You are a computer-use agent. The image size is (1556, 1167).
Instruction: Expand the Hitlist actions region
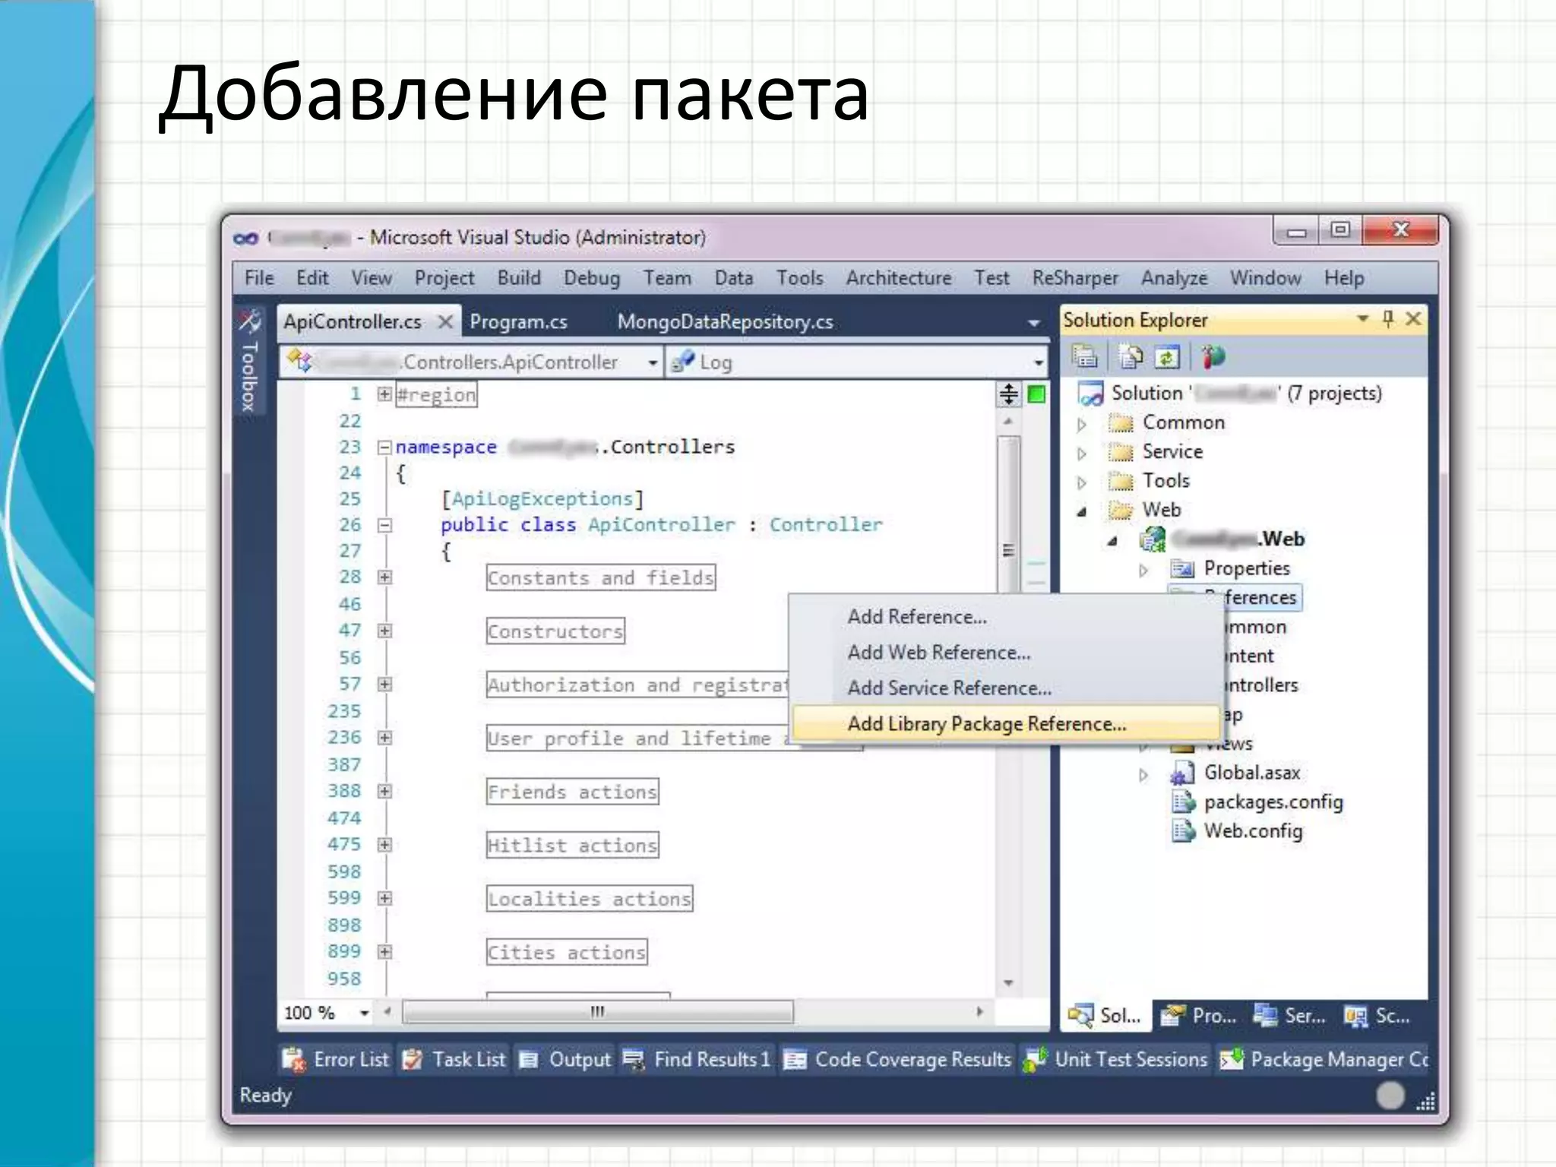(x=384, y=845)
